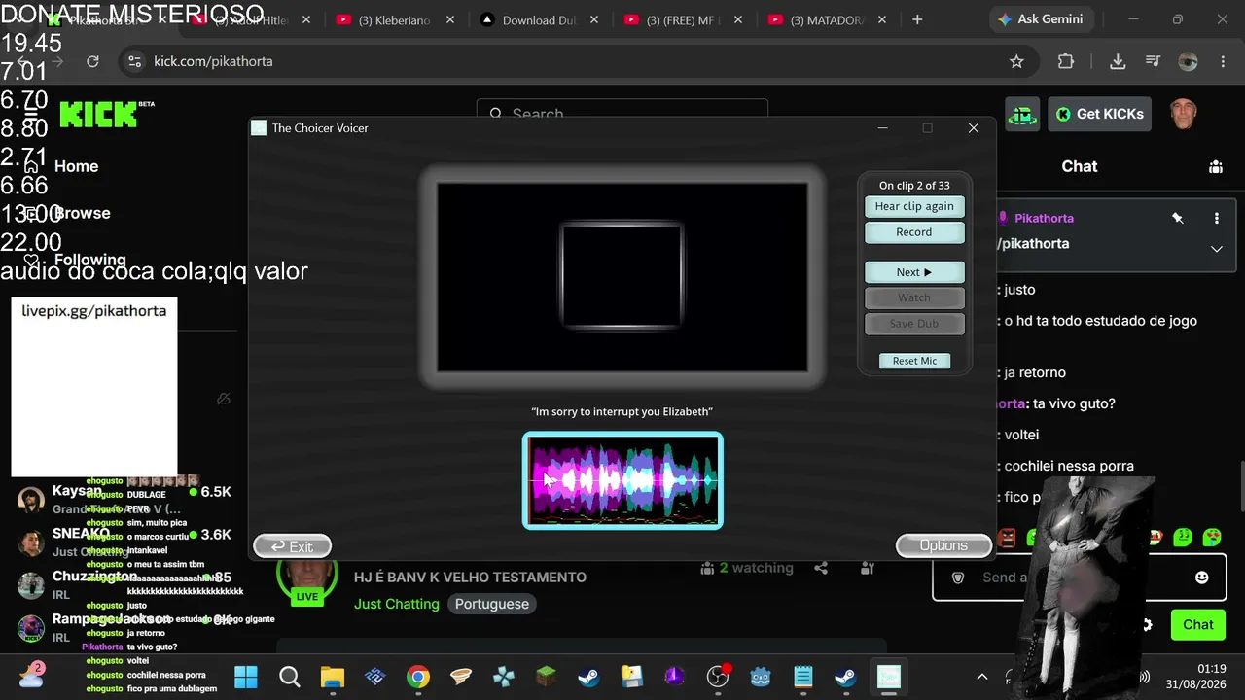Screen dimensions: 1245x700
Task: Open the Chuzzington recommended channel
Action: 124,584
